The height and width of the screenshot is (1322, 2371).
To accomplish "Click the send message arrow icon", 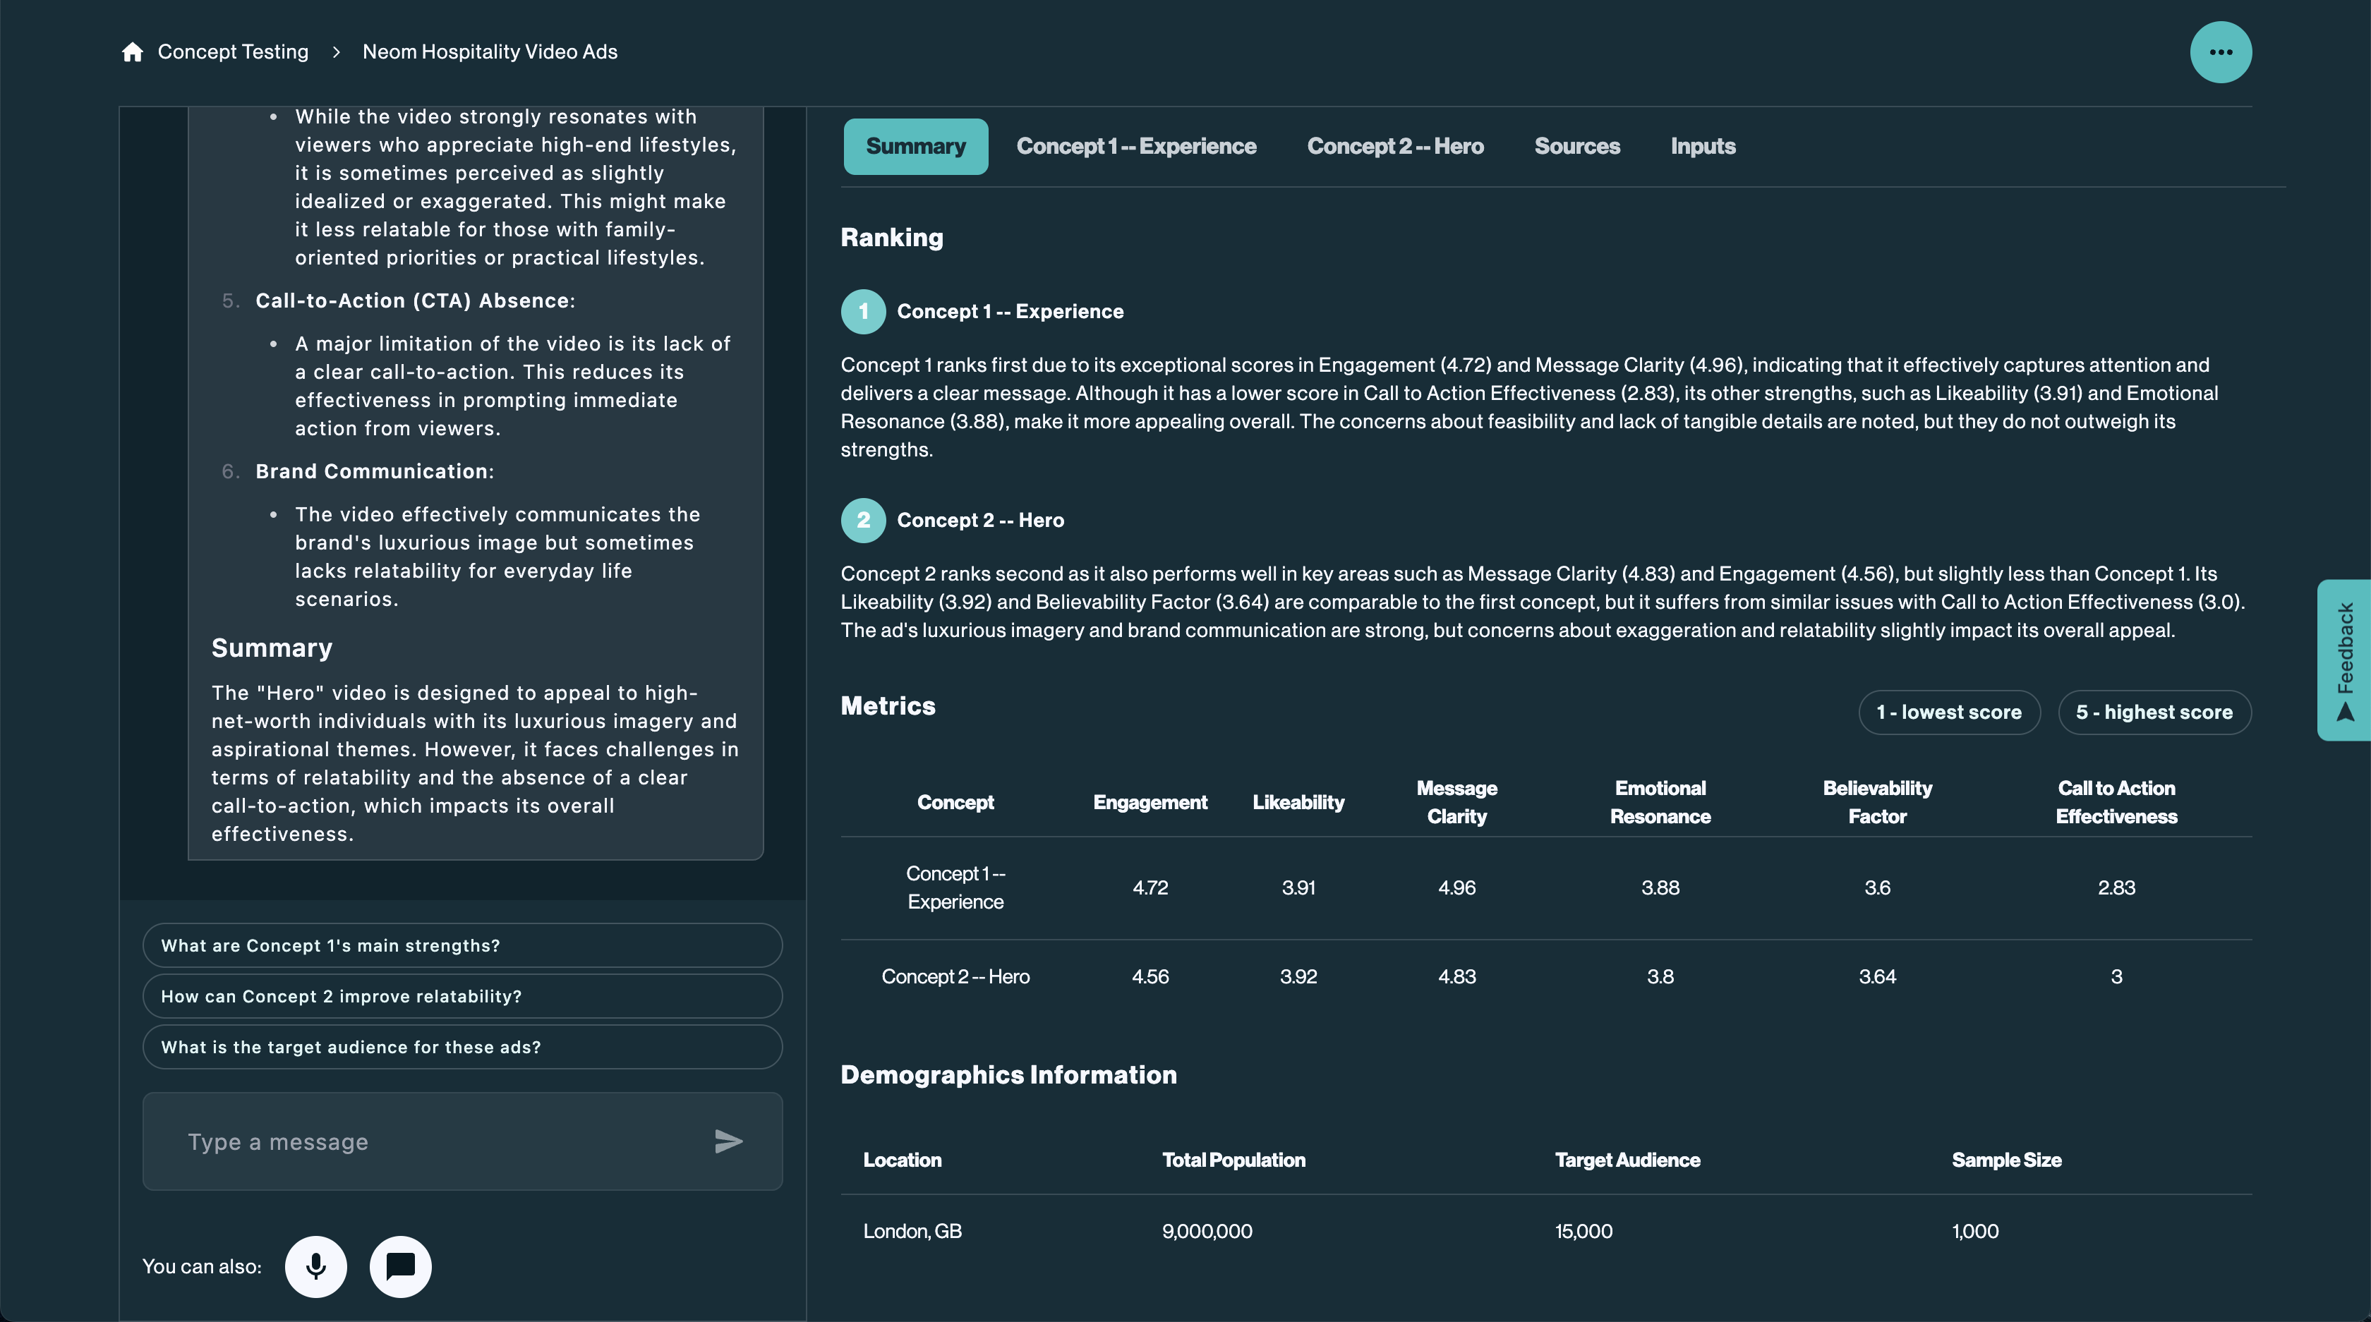I will 728,1141.
